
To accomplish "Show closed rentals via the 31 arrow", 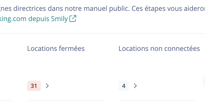I will point(47,86).
